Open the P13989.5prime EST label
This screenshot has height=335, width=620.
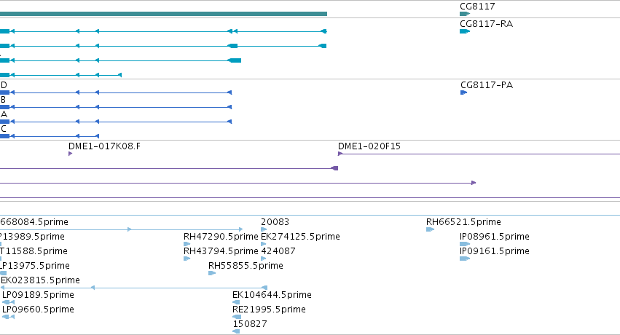click(x=32, y=236)
